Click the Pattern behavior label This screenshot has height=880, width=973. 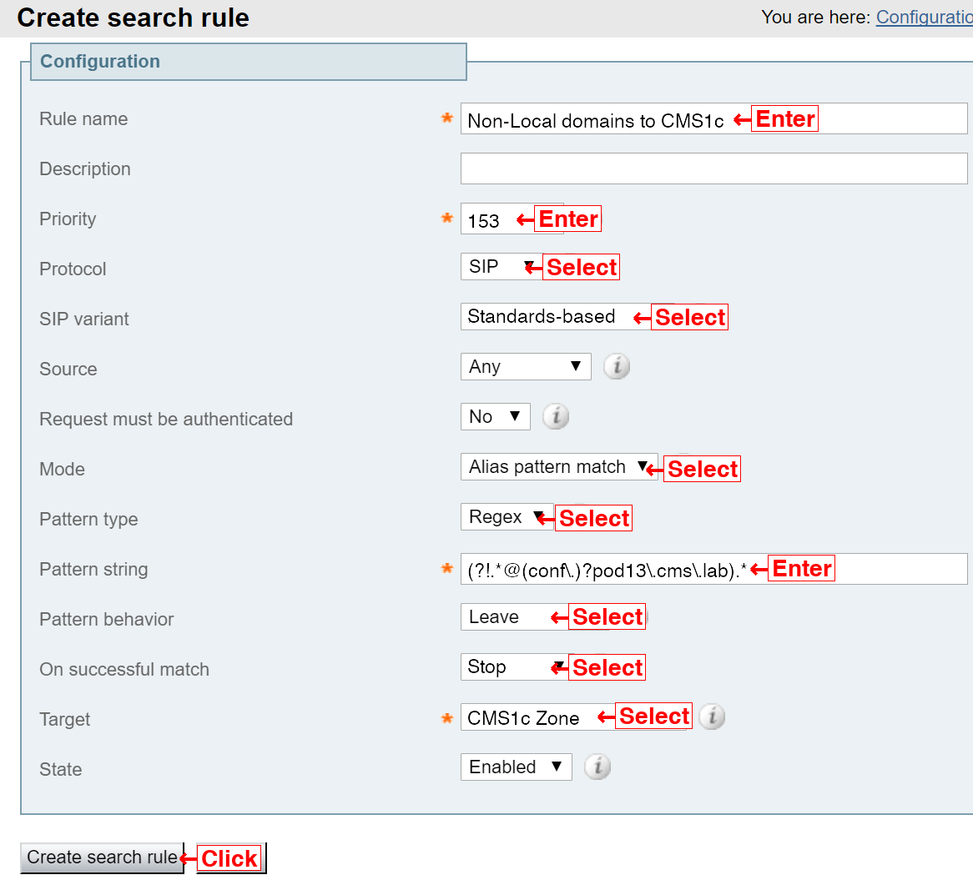[107, 620]
